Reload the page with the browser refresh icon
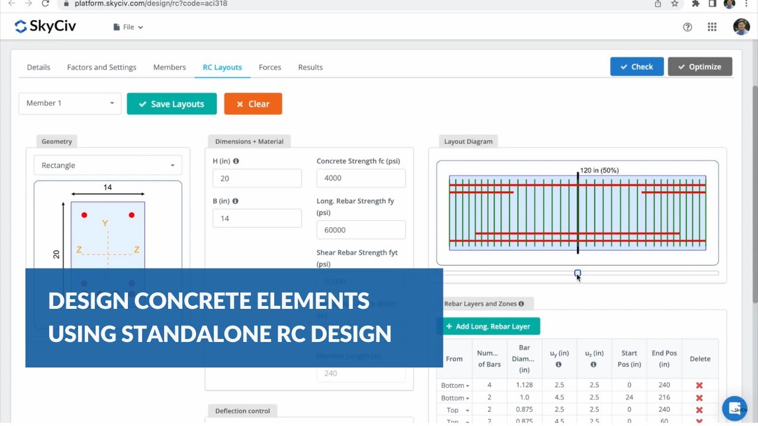 pos(46,4)
